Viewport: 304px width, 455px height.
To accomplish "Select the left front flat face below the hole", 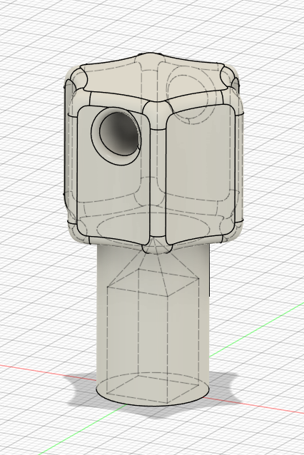I will click(x=113, y=198).
